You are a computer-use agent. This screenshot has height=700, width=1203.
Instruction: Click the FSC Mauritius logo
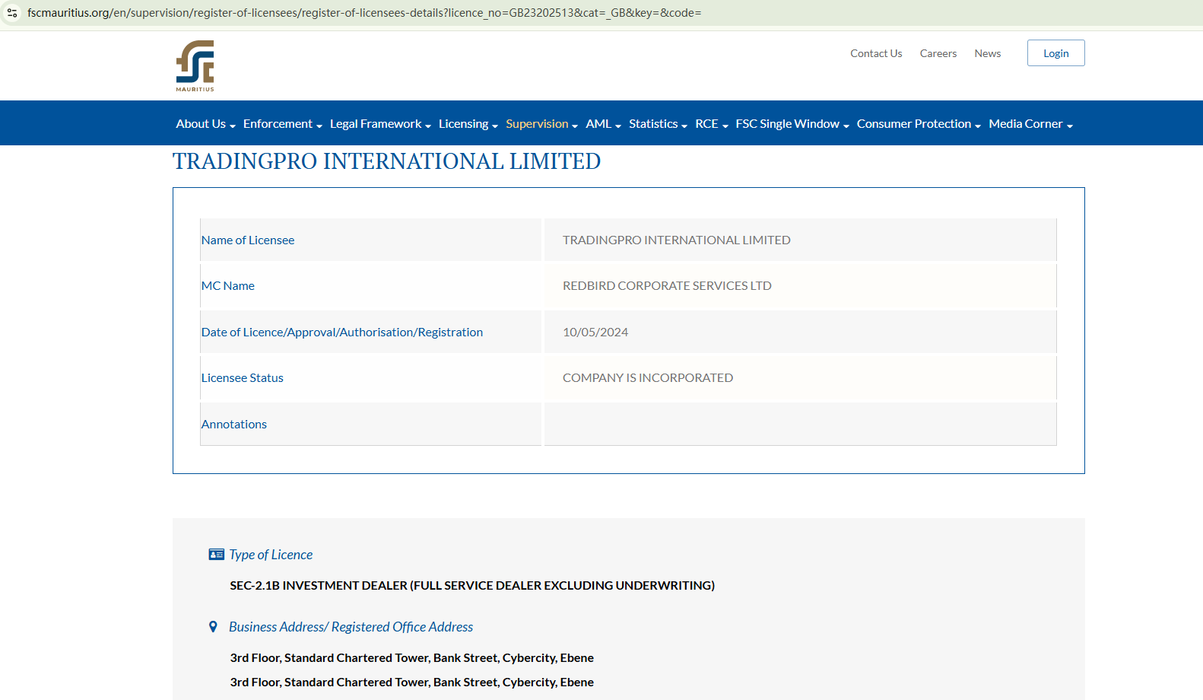pyautogui.click(x=195, y=65)
